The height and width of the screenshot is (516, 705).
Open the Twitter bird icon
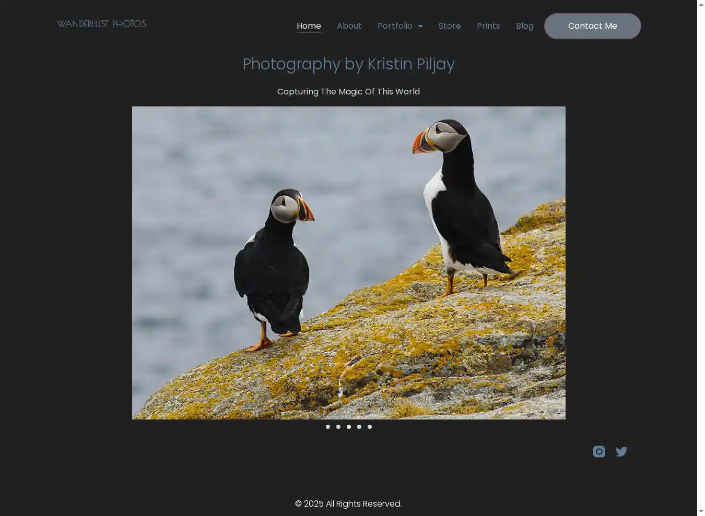(x=621, y=451)
